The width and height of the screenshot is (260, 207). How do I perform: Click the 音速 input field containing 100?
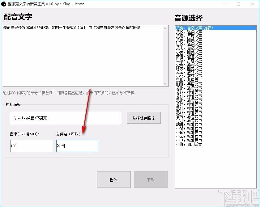tap(31, 146)
